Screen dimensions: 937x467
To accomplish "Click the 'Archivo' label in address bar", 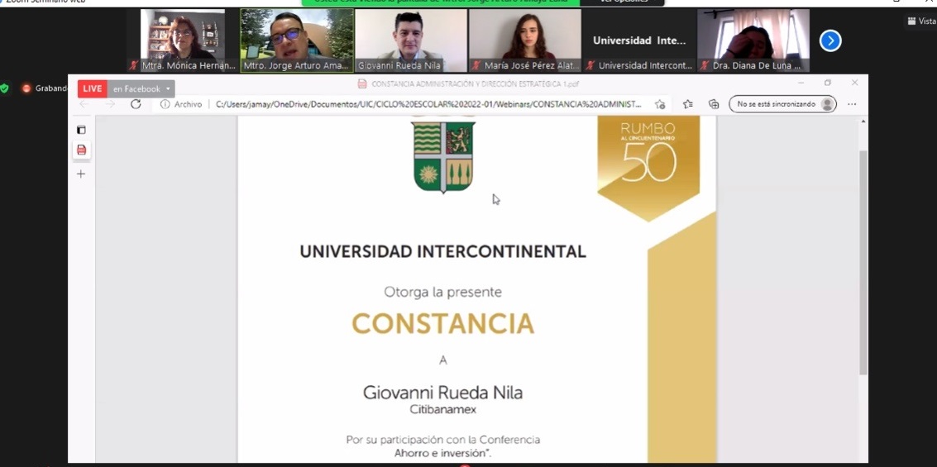I will (189, 104).
